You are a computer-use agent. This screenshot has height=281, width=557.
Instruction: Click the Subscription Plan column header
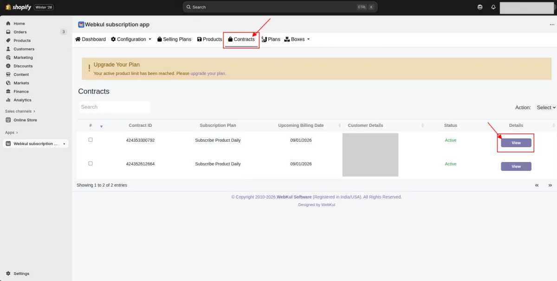coord(218,125)
